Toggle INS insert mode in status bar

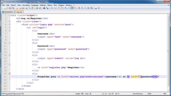(165, 94)
